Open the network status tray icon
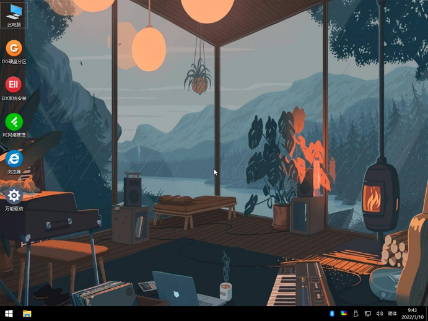Image resolution: width=428 pixels, height=321 pixels. [x=367, y=314]
